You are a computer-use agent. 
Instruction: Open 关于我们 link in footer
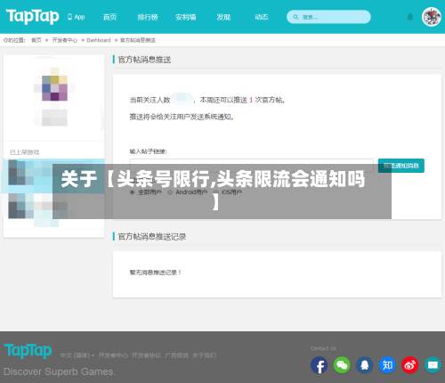point(204,355)
